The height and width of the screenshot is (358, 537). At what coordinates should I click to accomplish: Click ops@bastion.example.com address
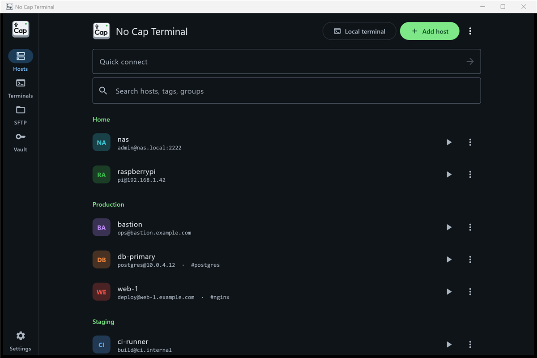pos(154,233)
